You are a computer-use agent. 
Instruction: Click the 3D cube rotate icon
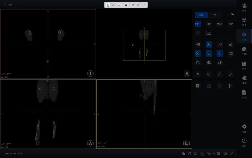198,62
